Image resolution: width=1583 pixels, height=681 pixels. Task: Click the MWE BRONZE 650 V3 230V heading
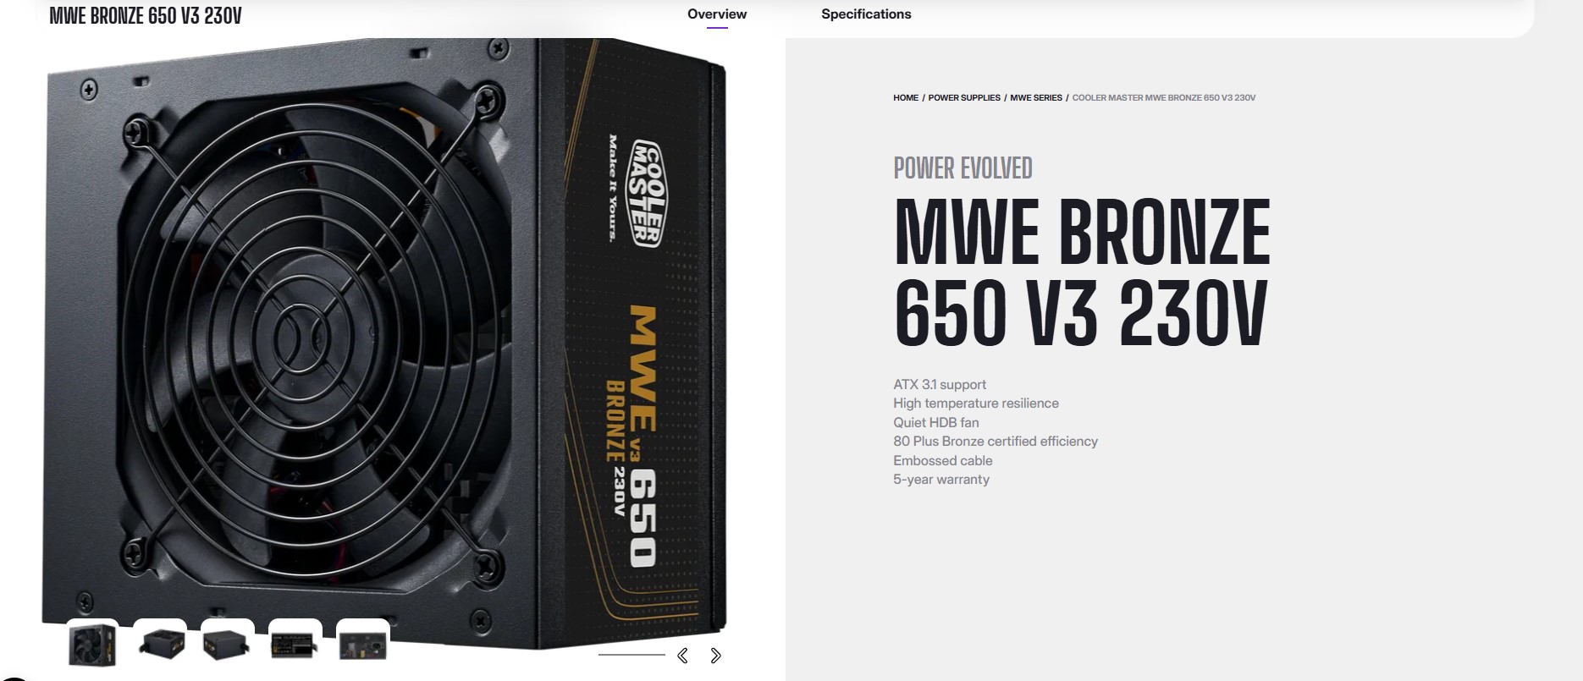click(x=1082, y=272)
